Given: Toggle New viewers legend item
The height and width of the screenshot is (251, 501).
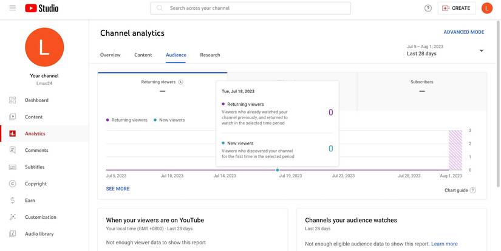Looking at the screenshot, I should (x=169, y=120).
